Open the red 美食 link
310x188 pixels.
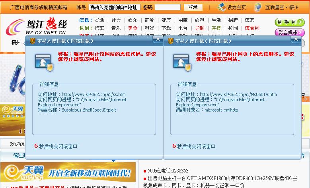click(x=133, y=28)
